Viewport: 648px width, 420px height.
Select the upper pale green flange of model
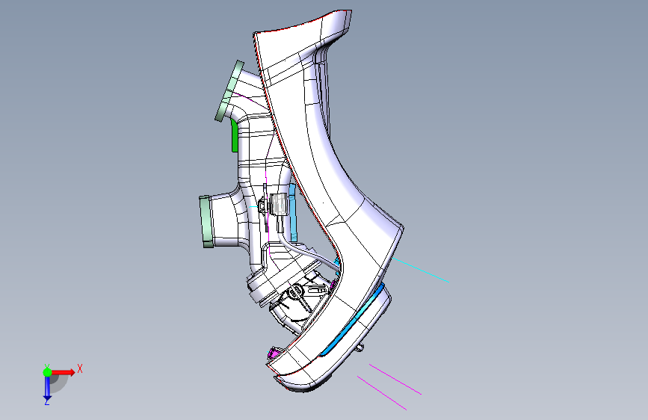(x=229, y=91)
